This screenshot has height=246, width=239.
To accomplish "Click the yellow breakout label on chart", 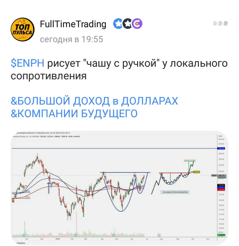I will pos(196,172).
